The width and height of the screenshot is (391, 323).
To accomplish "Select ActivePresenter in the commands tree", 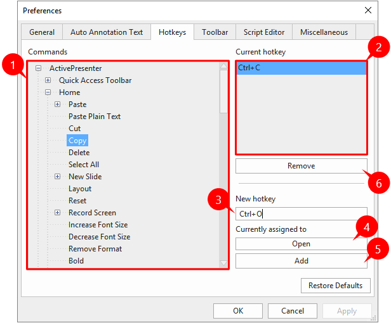I will [x=76, y=68].
